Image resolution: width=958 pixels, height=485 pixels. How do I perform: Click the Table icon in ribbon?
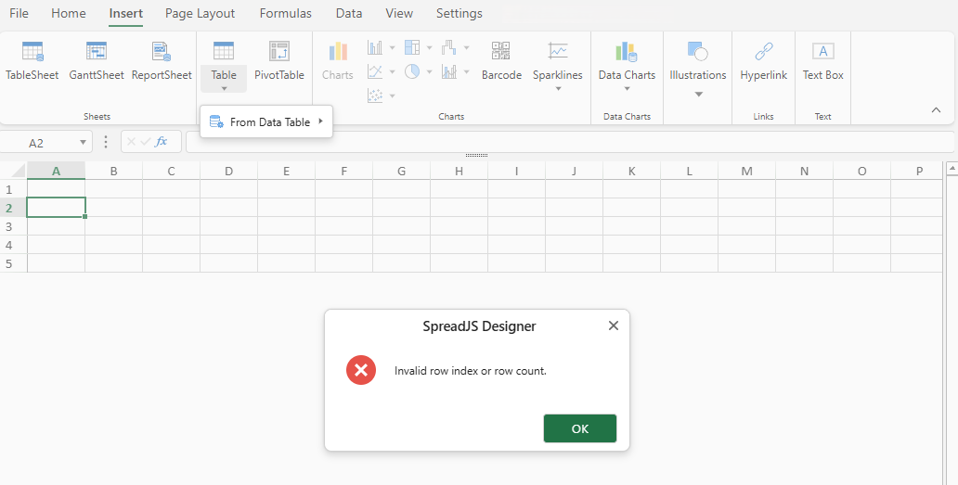coord(224,51)
